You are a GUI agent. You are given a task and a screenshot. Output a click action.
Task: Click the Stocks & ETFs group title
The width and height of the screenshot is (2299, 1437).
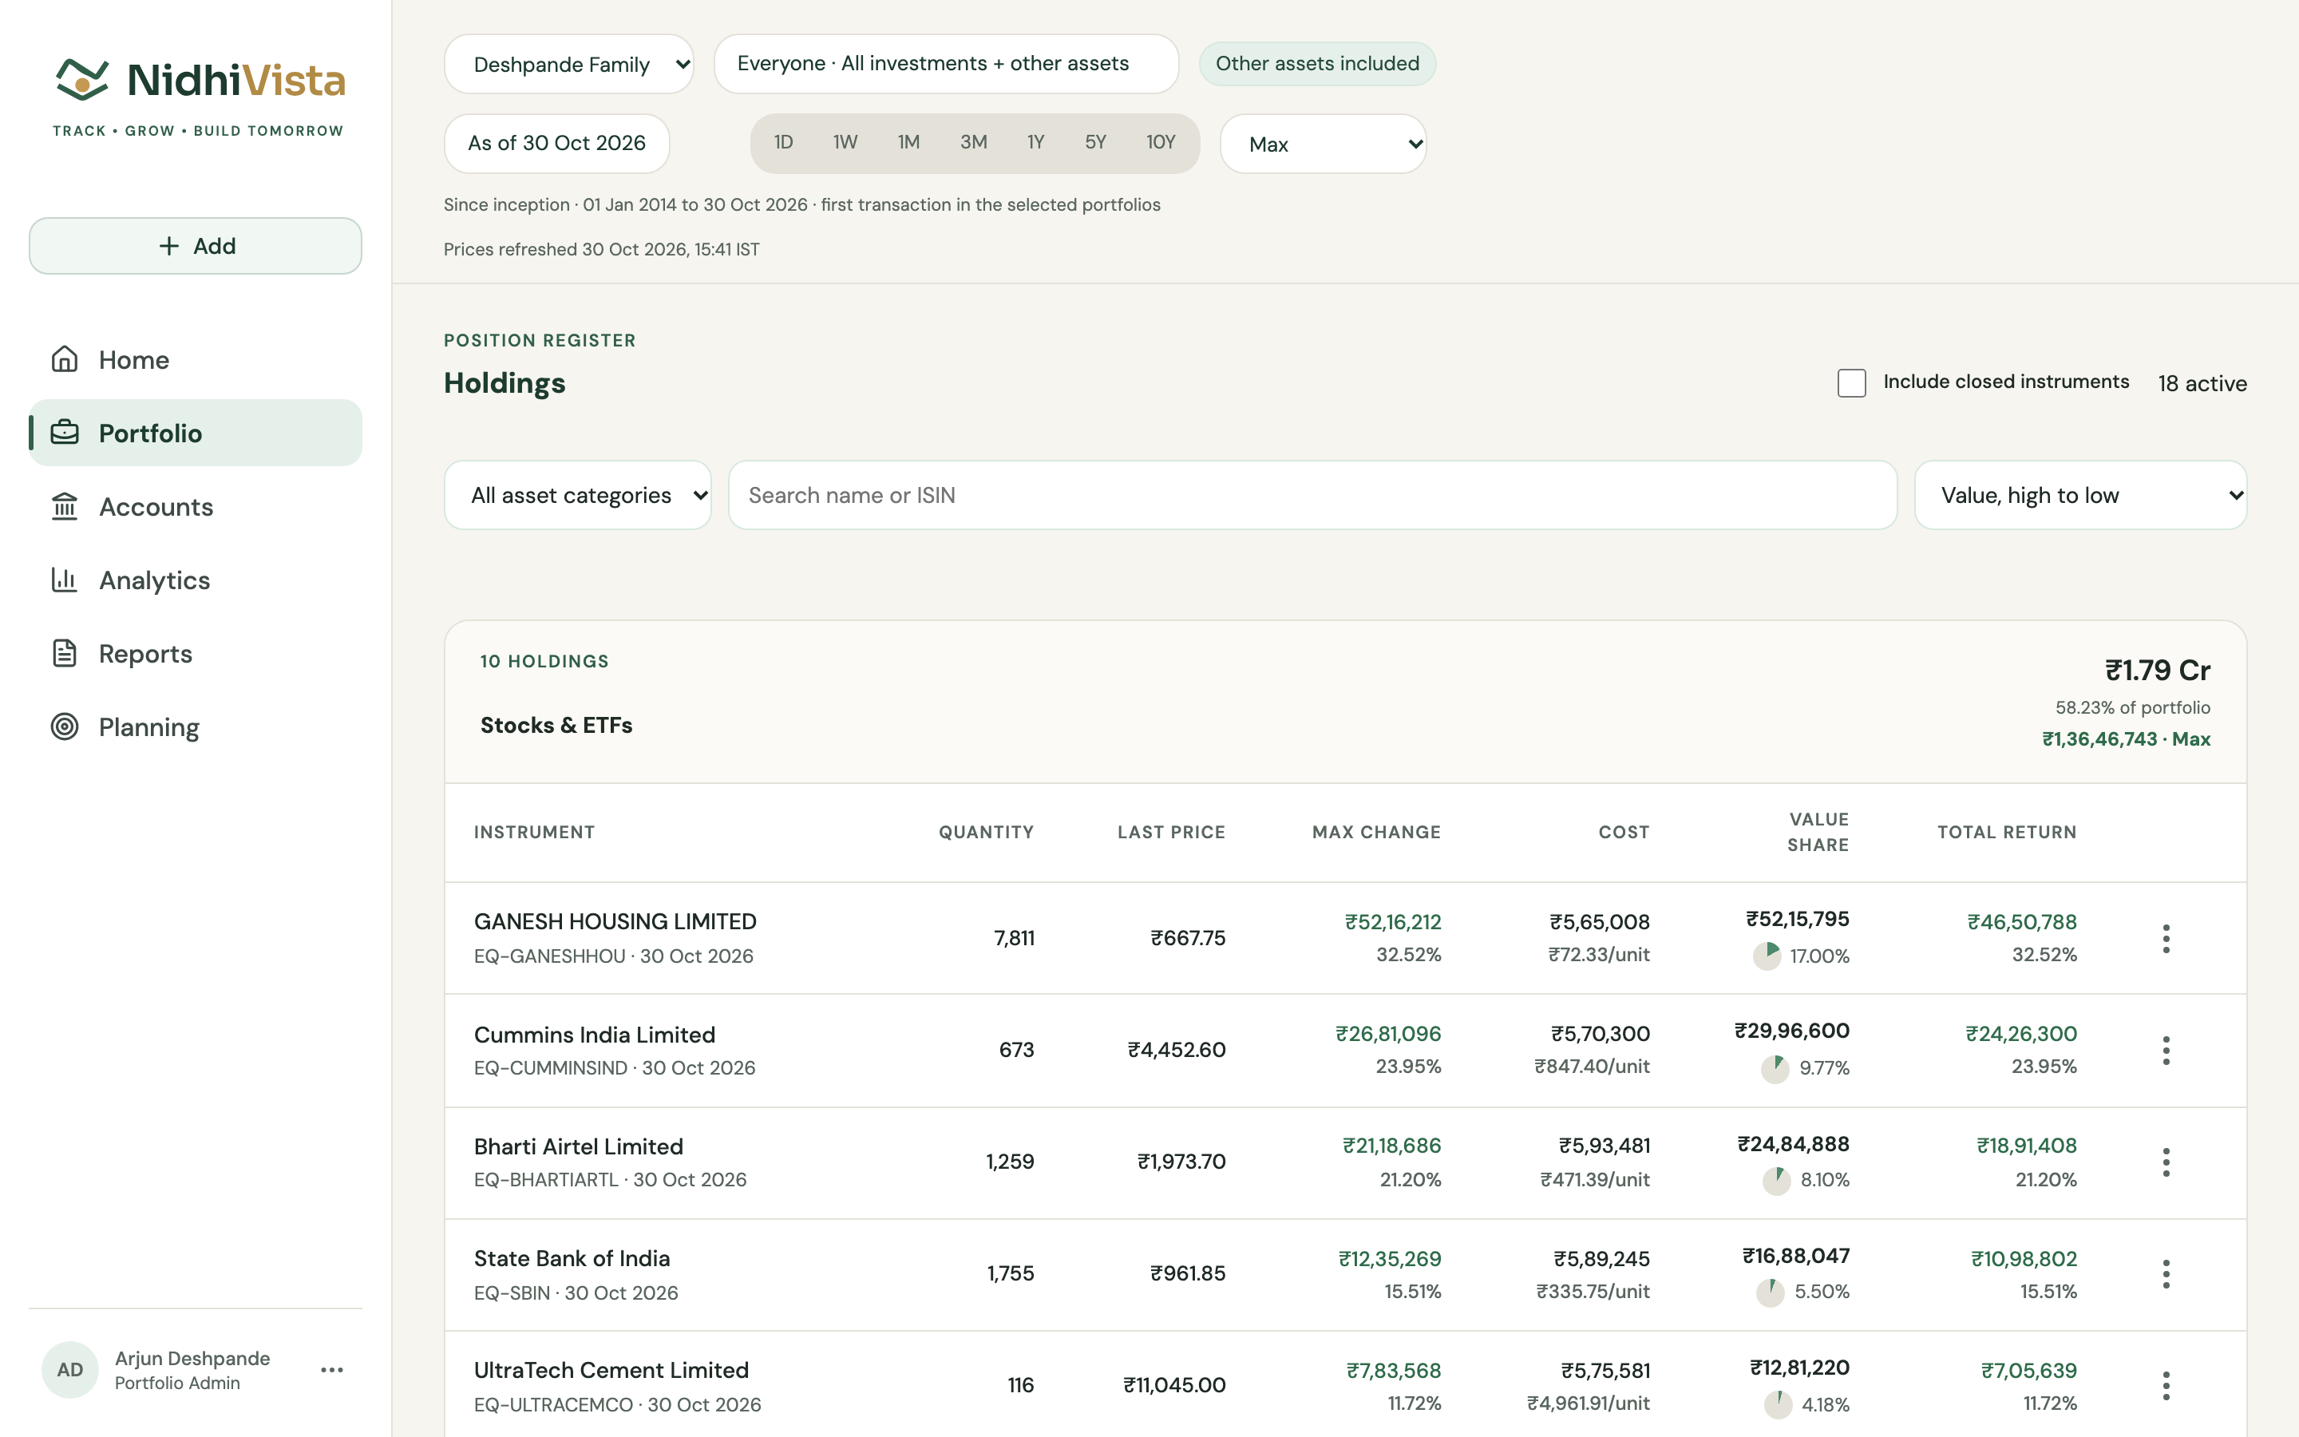(556, 725)
